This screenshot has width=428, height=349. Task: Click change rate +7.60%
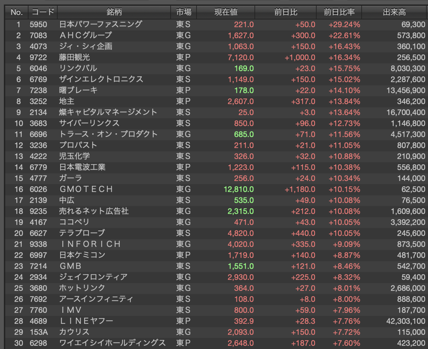pyautogui.click(x=347, y=343)
